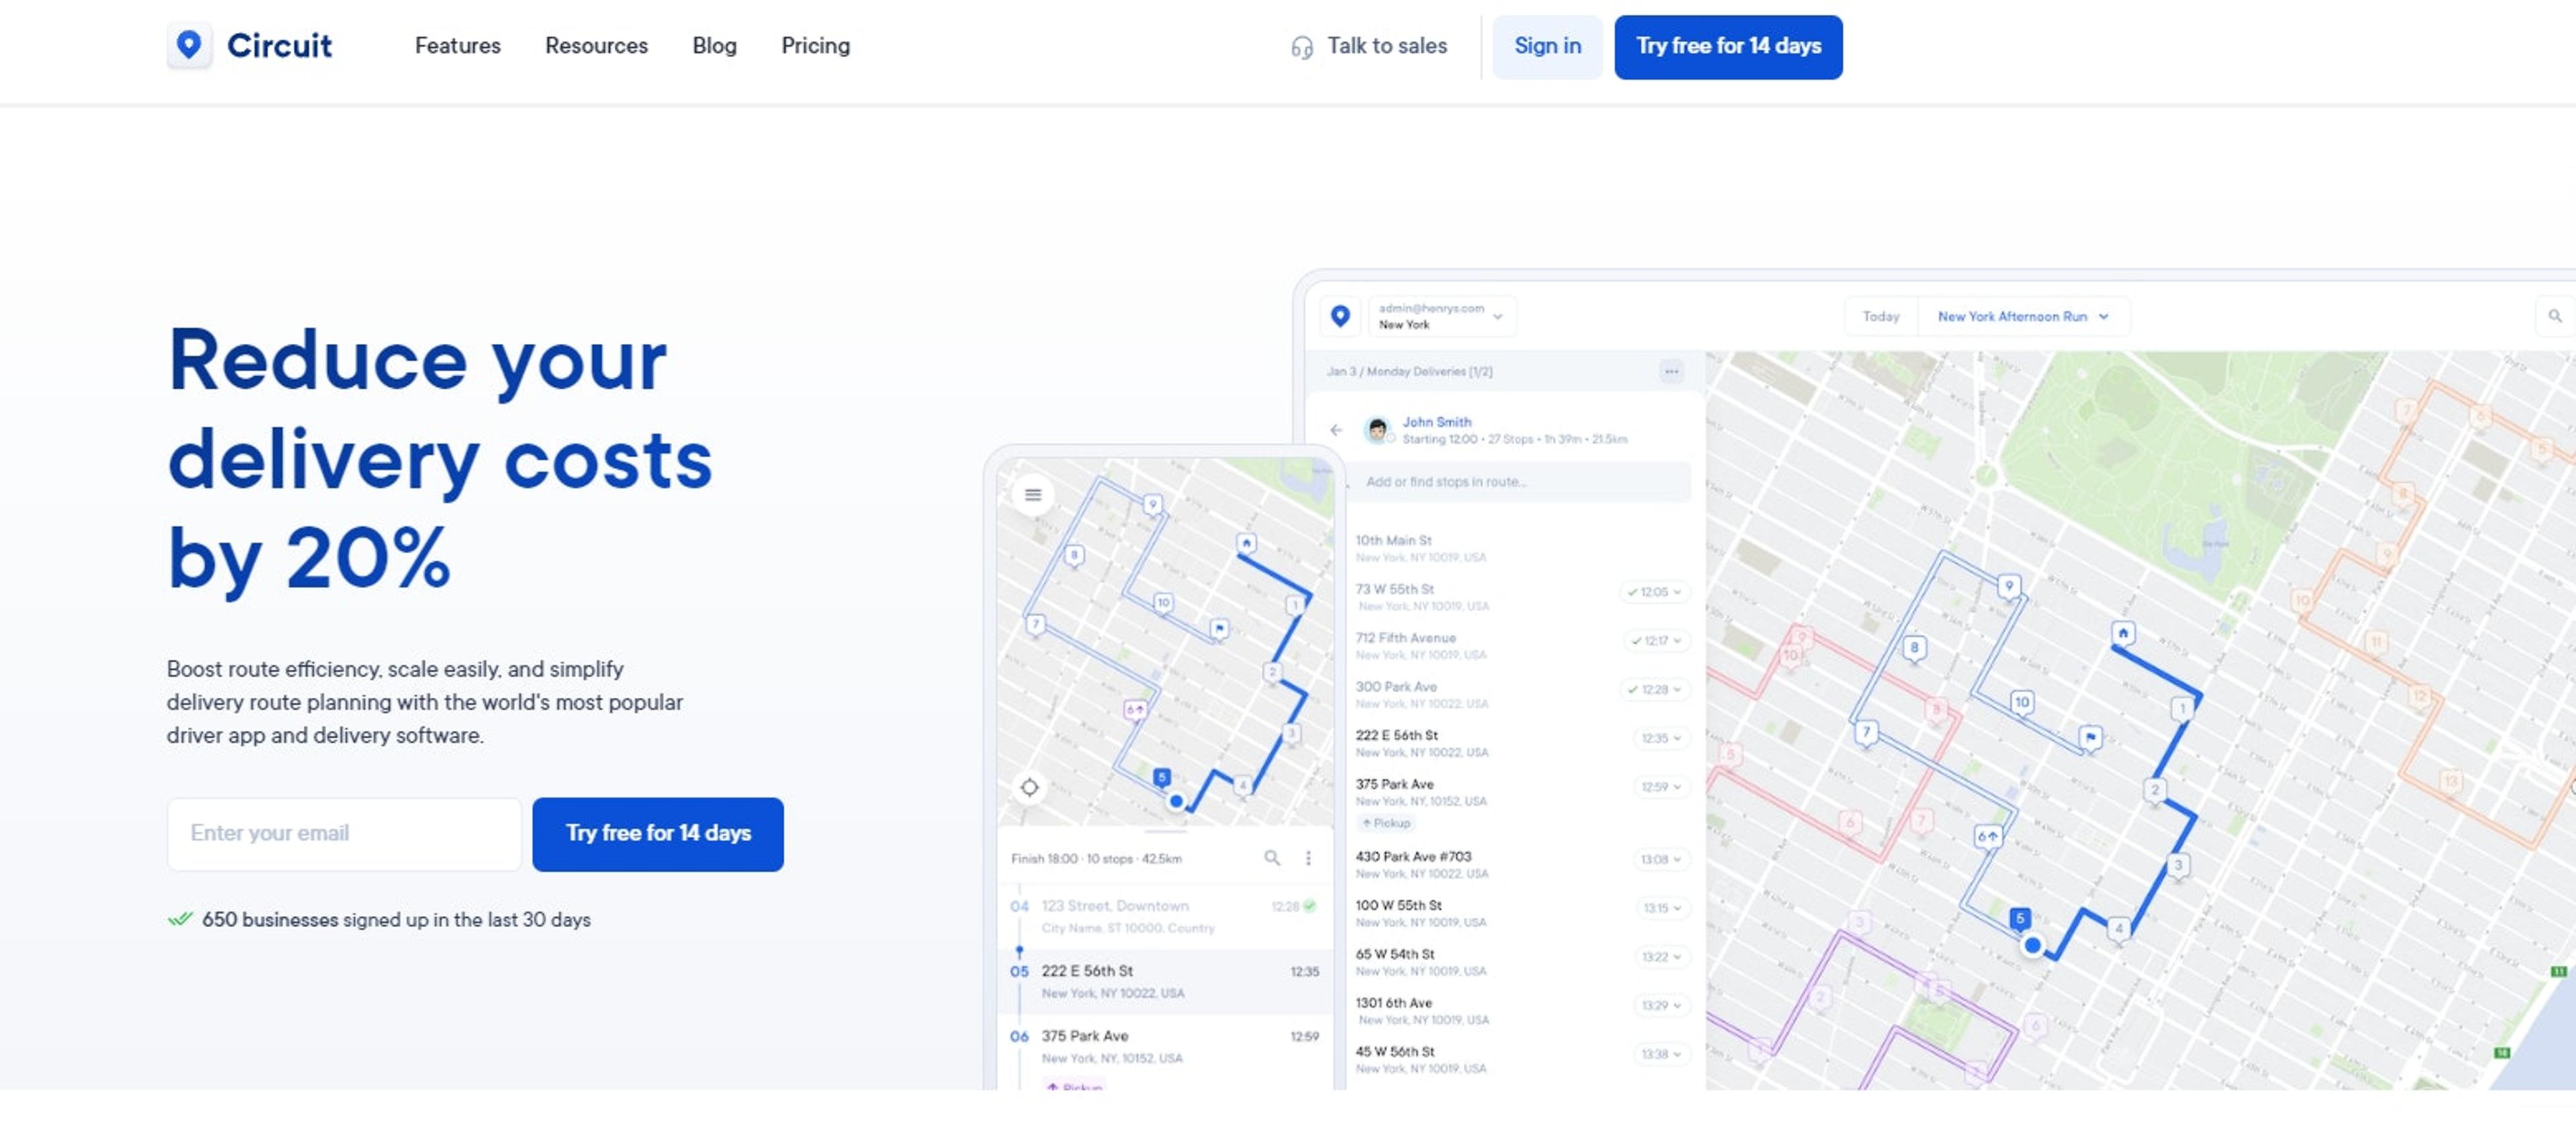Screen dimensions: 2576x1123
Task: Open the New York Afternoon Run dropdown
Action: coord(2022,316)
